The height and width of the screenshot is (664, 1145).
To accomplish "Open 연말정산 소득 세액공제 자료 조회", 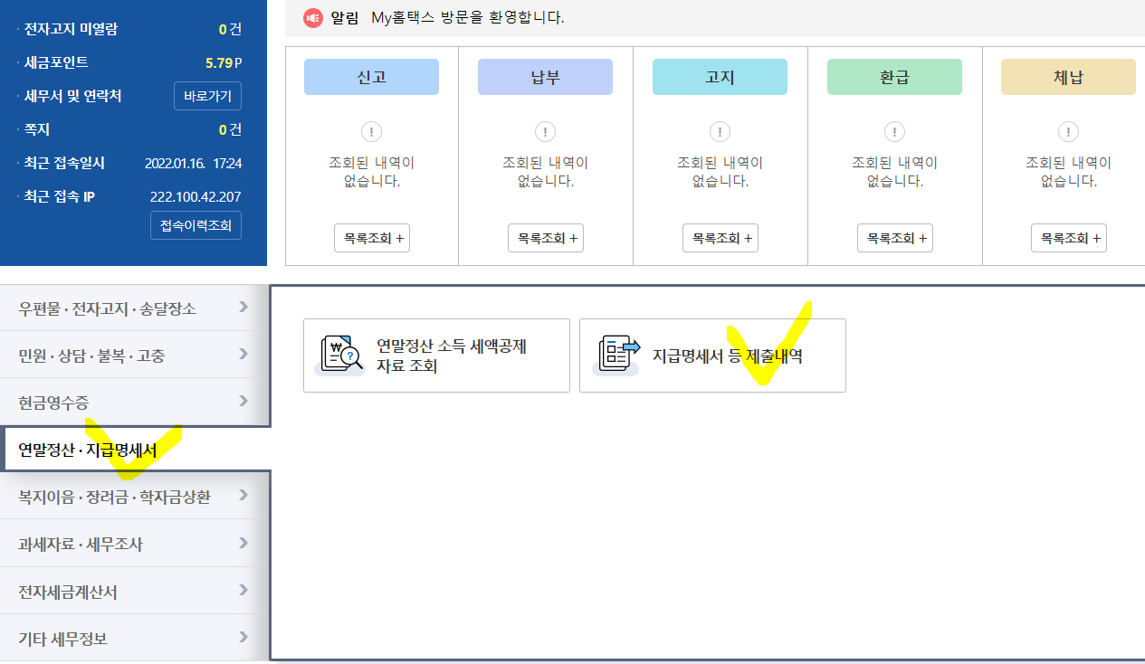I will click(436, 356).
